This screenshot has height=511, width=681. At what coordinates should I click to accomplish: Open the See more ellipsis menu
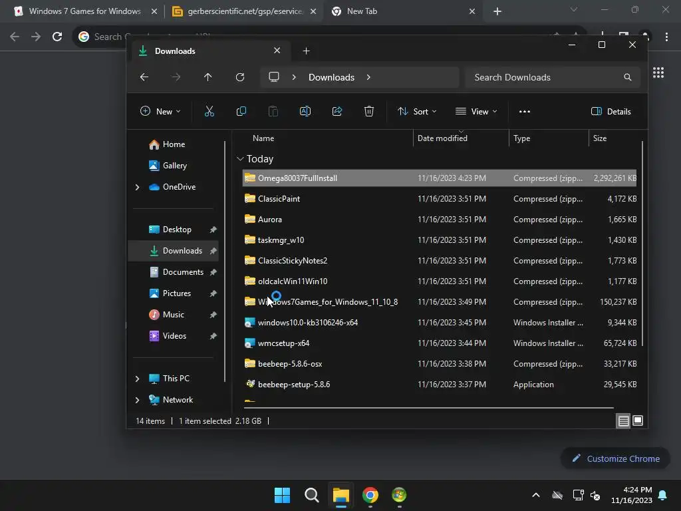[x=525, y=112]
